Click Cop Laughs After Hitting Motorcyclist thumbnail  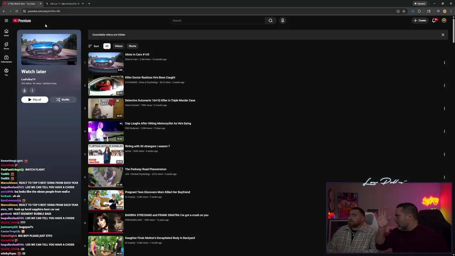pos(106,131)
